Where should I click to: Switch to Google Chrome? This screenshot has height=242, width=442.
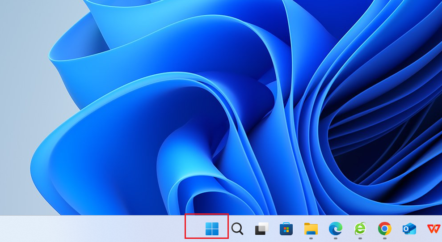384,229
